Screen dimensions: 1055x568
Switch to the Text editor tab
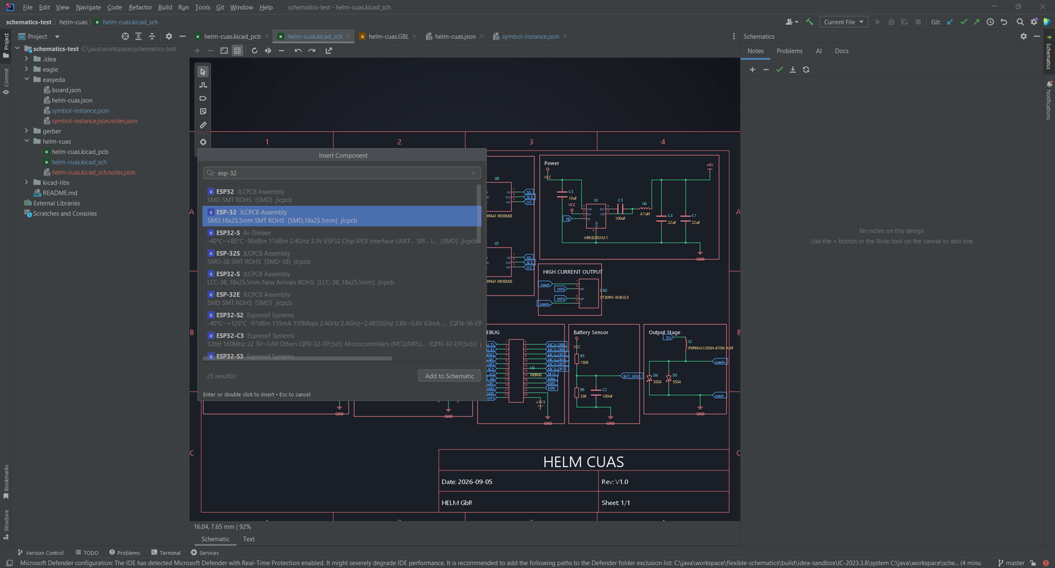coord(249,539)
